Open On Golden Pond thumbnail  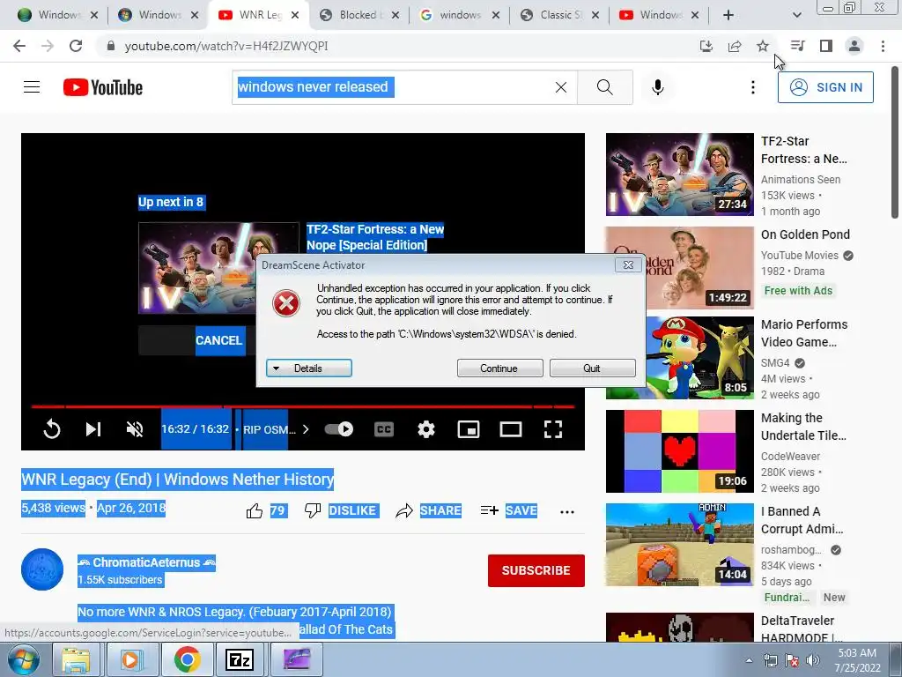pyautogui.click(x=679, y=268)
